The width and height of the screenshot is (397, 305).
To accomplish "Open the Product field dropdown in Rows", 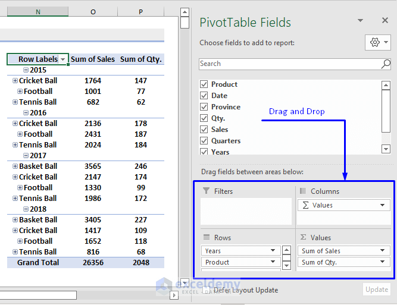I will (273, 262).
